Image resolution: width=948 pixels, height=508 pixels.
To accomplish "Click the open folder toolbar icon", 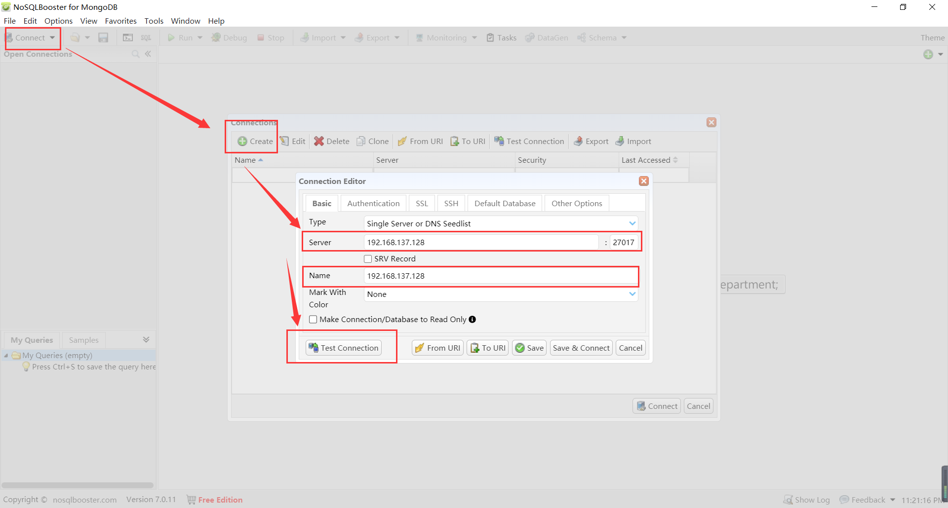I will (x=75, y=37).
